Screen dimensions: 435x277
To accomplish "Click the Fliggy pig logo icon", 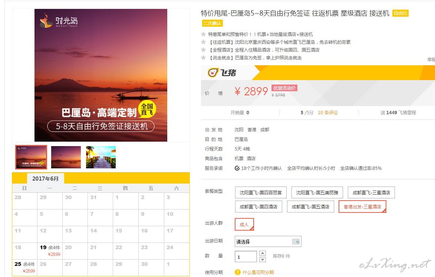I will tap(213, 73).
